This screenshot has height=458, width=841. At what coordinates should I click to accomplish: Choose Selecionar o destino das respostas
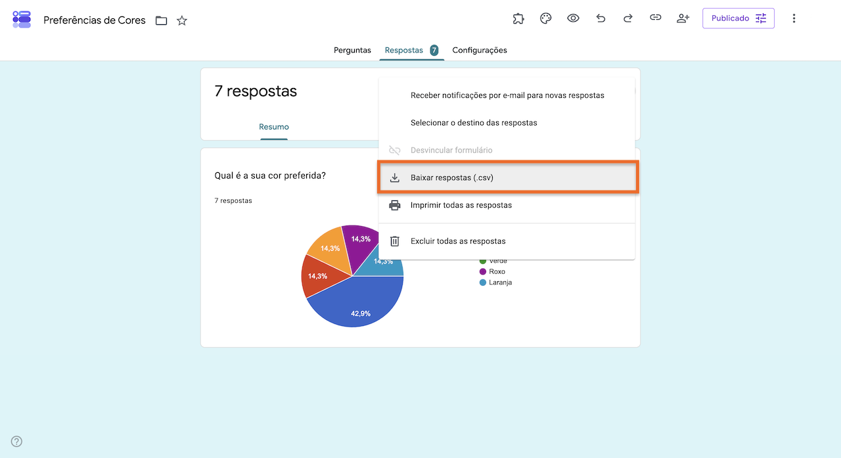click(x=507, y=123)
